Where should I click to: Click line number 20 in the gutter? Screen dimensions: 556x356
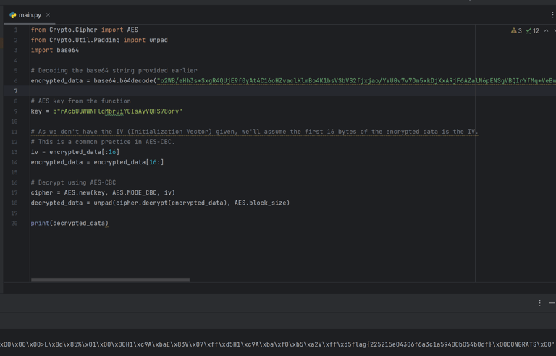(x=14, y=223)
